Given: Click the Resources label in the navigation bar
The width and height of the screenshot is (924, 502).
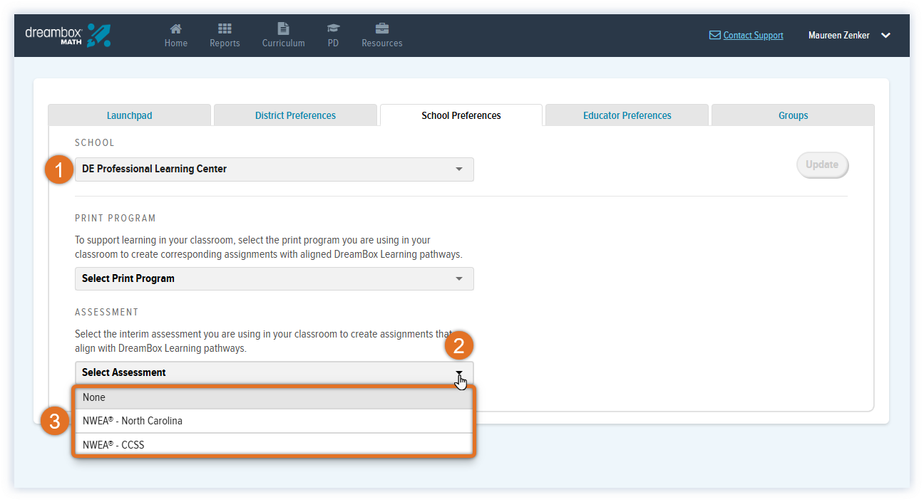Looking at the screenshot, I should point(382,43).
